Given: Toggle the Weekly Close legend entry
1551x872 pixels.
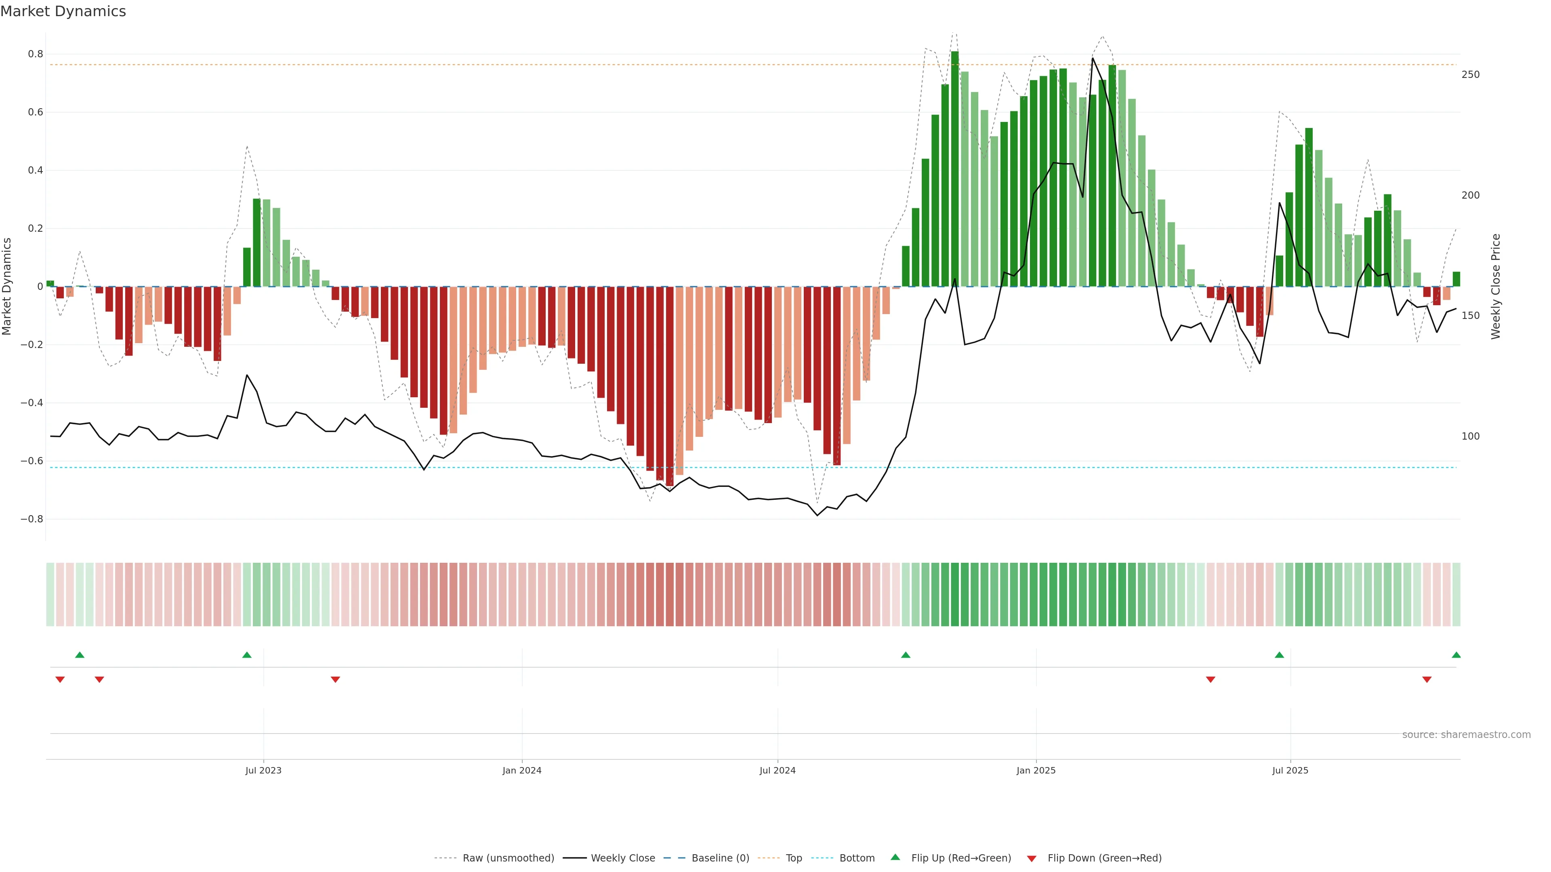Looking at the screenshot, I should [x=622, y=858].
